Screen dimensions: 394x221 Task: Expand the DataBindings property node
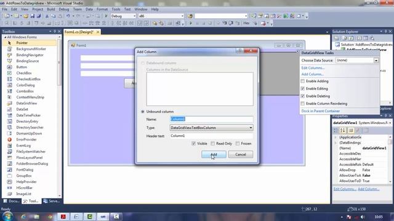(x=336, y=143)
